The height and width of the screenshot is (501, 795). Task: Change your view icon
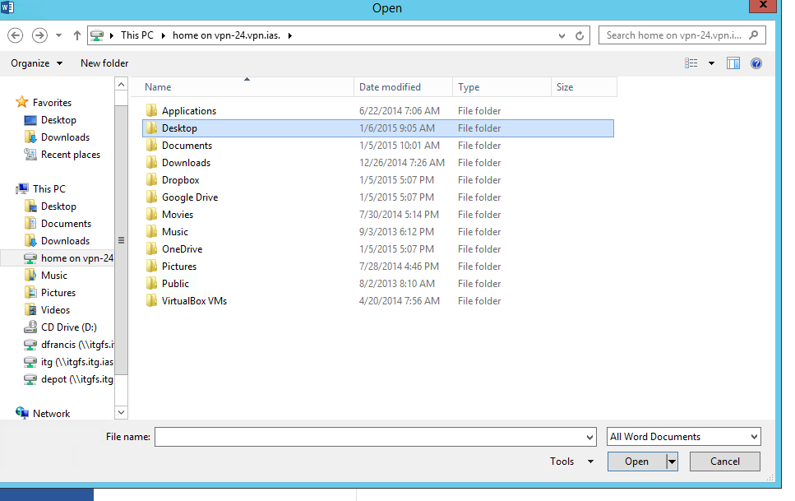[x=691, y=63]
